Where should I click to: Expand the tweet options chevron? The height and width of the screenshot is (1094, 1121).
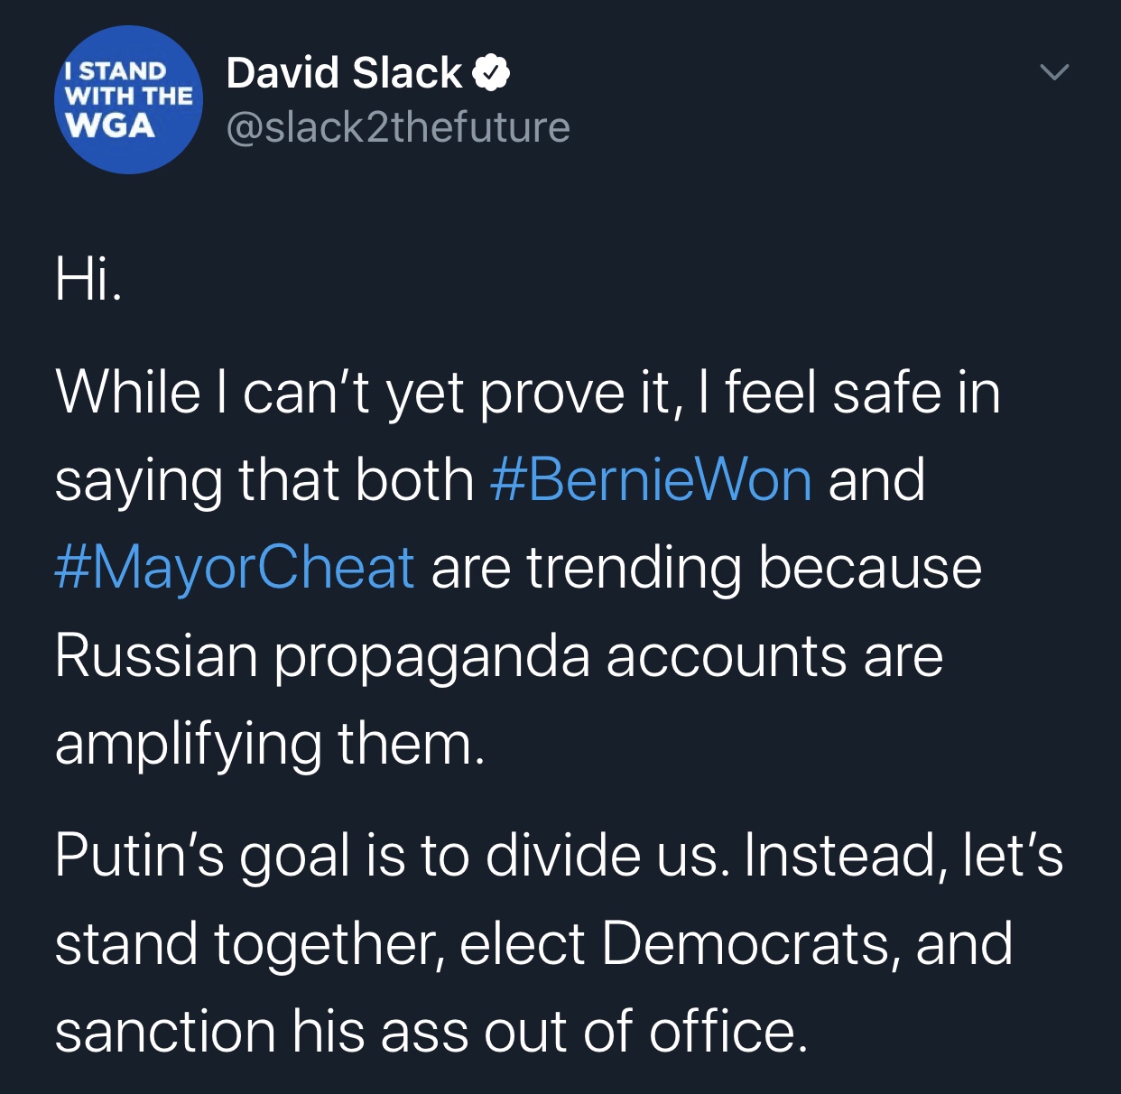coord(1053,71)
